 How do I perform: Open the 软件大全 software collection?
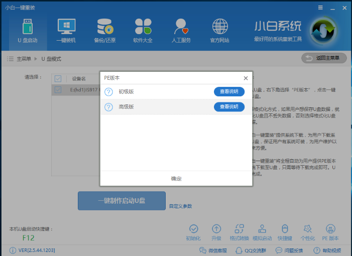143,31
